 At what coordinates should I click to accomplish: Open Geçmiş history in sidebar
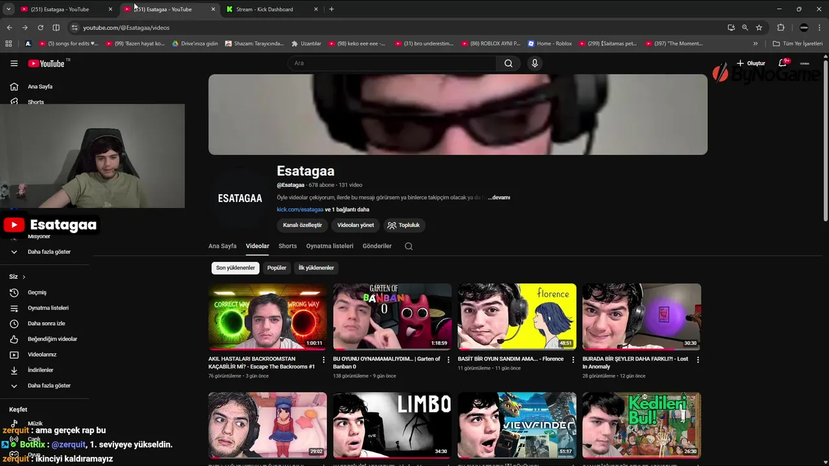37,293
